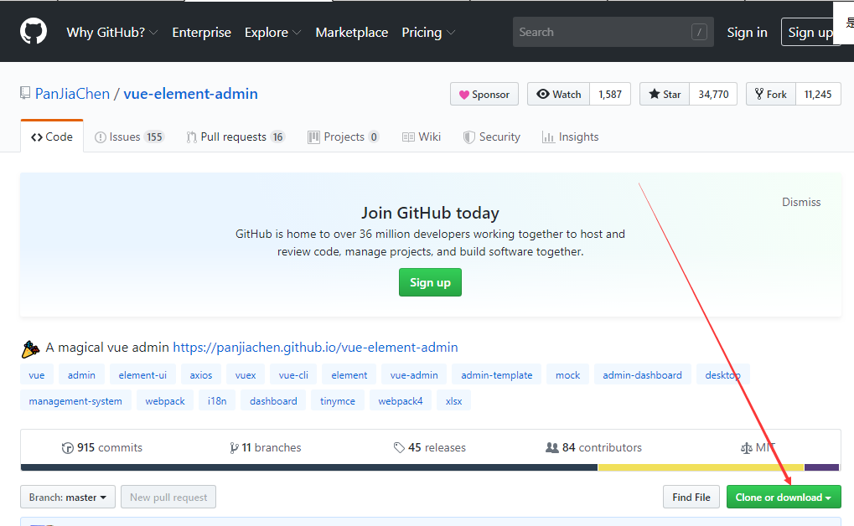Viewport: 854px width, 526px height.
Task: Select the vue topic tag
Action: (37, 375)
